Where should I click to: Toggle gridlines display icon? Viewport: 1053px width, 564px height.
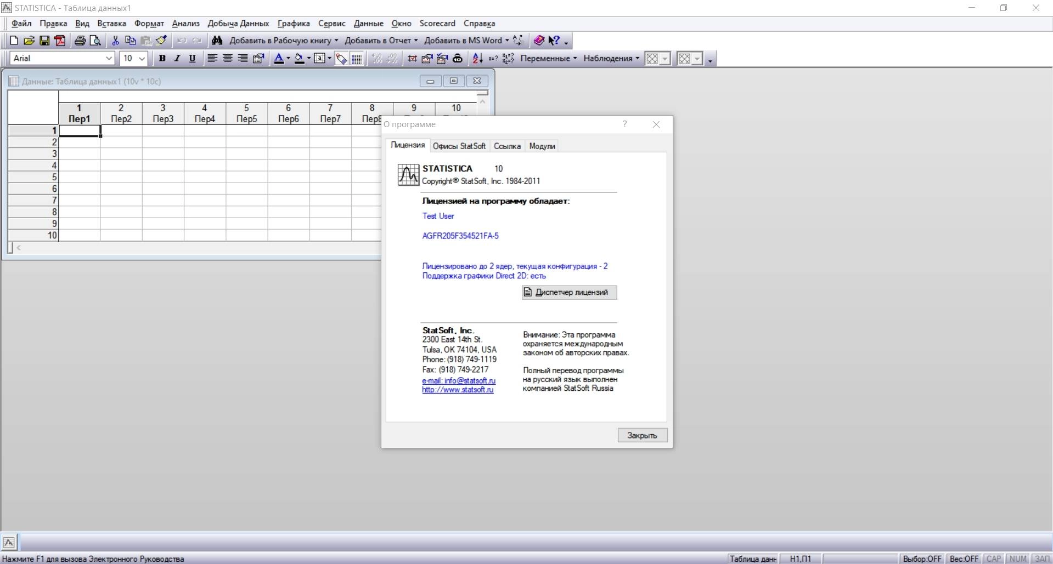click(x=357, y=58)
